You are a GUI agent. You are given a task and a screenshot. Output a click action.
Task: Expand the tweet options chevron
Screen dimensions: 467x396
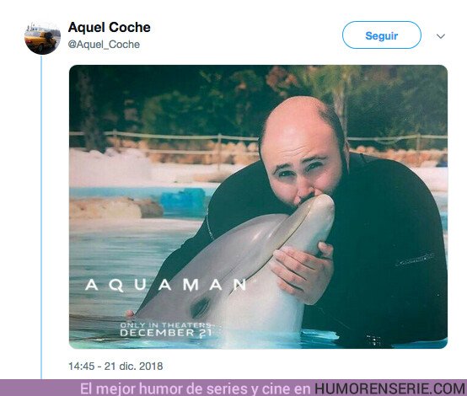coord(441,36)
